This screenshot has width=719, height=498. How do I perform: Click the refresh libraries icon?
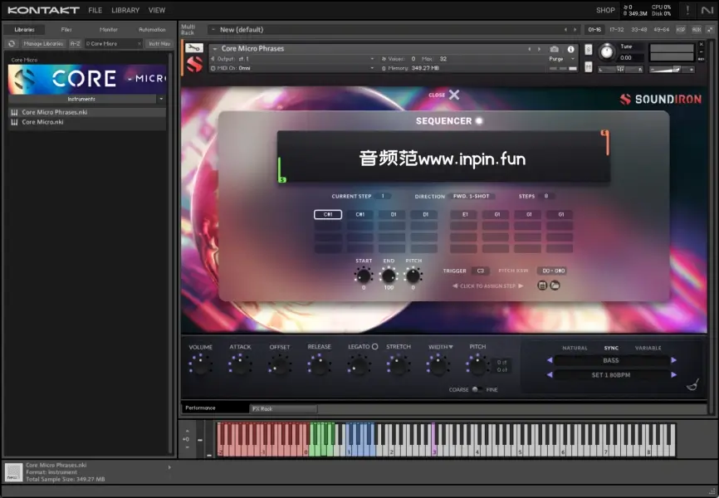pos(12,43)
